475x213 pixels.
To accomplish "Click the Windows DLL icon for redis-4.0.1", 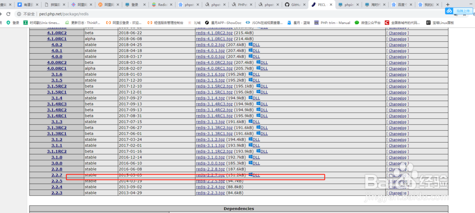I will click(x=250, y=50).
